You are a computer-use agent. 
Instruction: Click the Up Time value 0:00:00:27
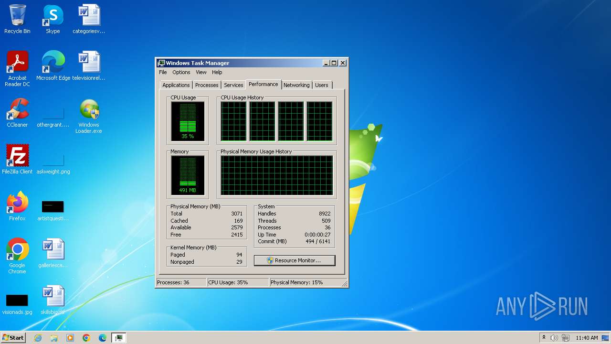click(318, 235)
